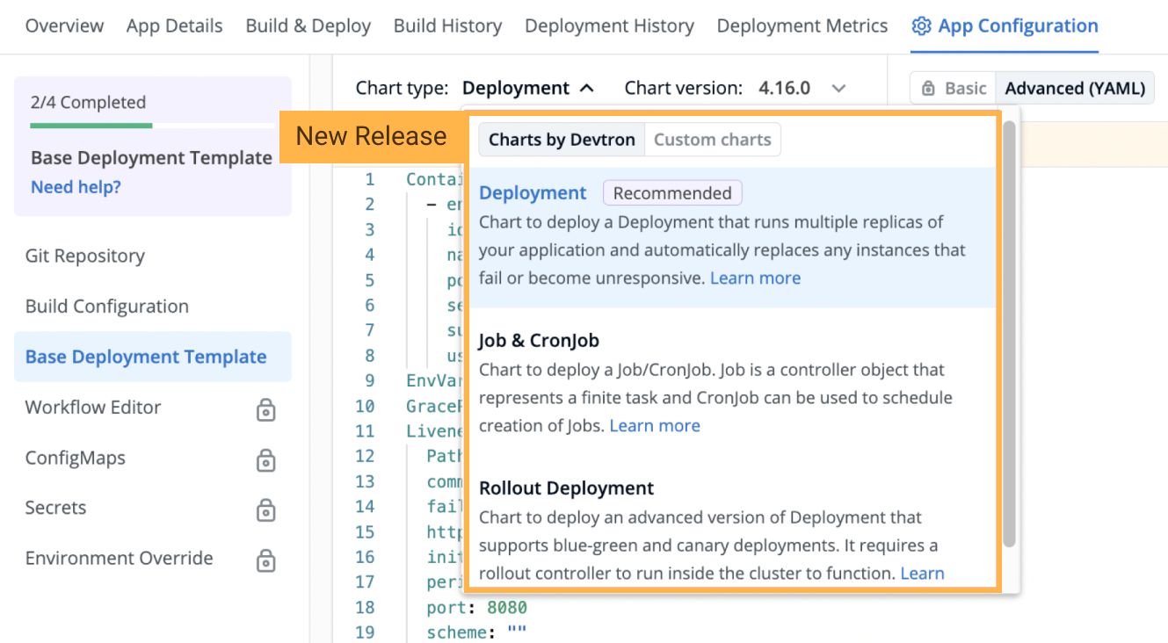Open the Build History tab
This screenshot has height=643, width=1168.
tap(447, 26)
